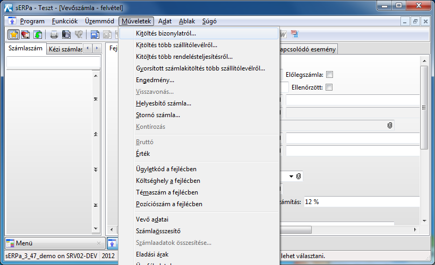
Task: Click the left list scrollbar up arrow
Action: tap(96, 76)
